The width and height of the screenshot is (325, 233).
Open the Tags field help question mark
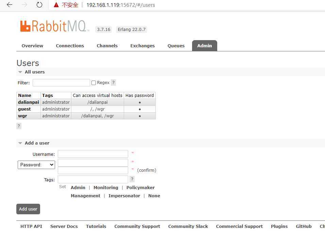point(132,179)
